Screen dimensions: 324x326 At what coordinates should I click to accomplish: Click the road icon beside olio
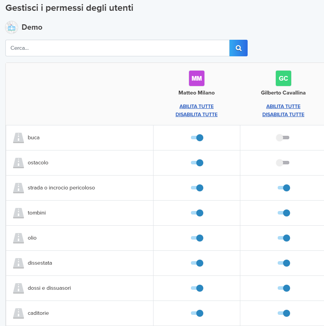click(19, 238)
